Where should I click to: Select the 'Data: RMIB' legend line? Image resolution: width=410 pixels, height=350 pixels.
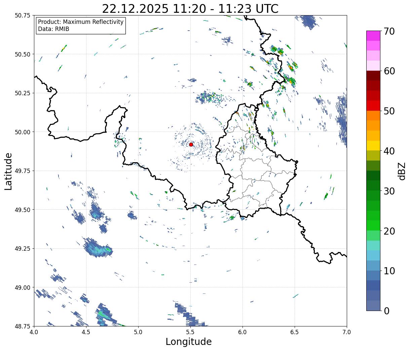(53, 29)
